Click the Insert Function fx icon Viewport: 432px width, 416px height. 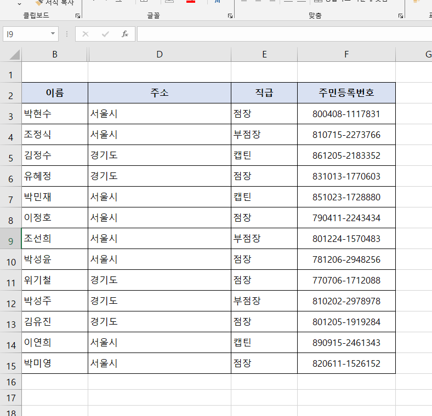pos(125,34)
